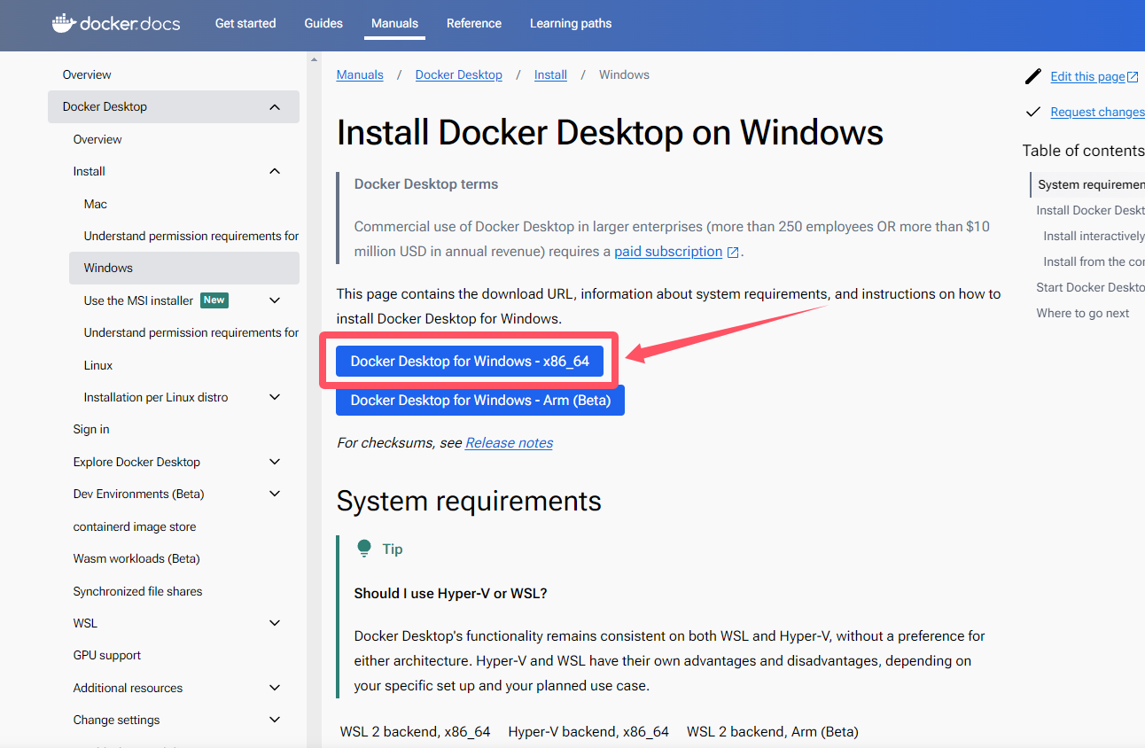The image size is (1145, 748).
Task: Expand the WSL sidebar section
Action: (275, 623)
